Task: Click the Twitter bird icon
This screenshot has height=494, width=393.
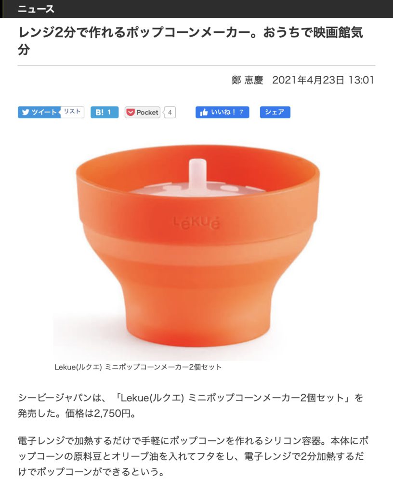Action: pos(26,112)
